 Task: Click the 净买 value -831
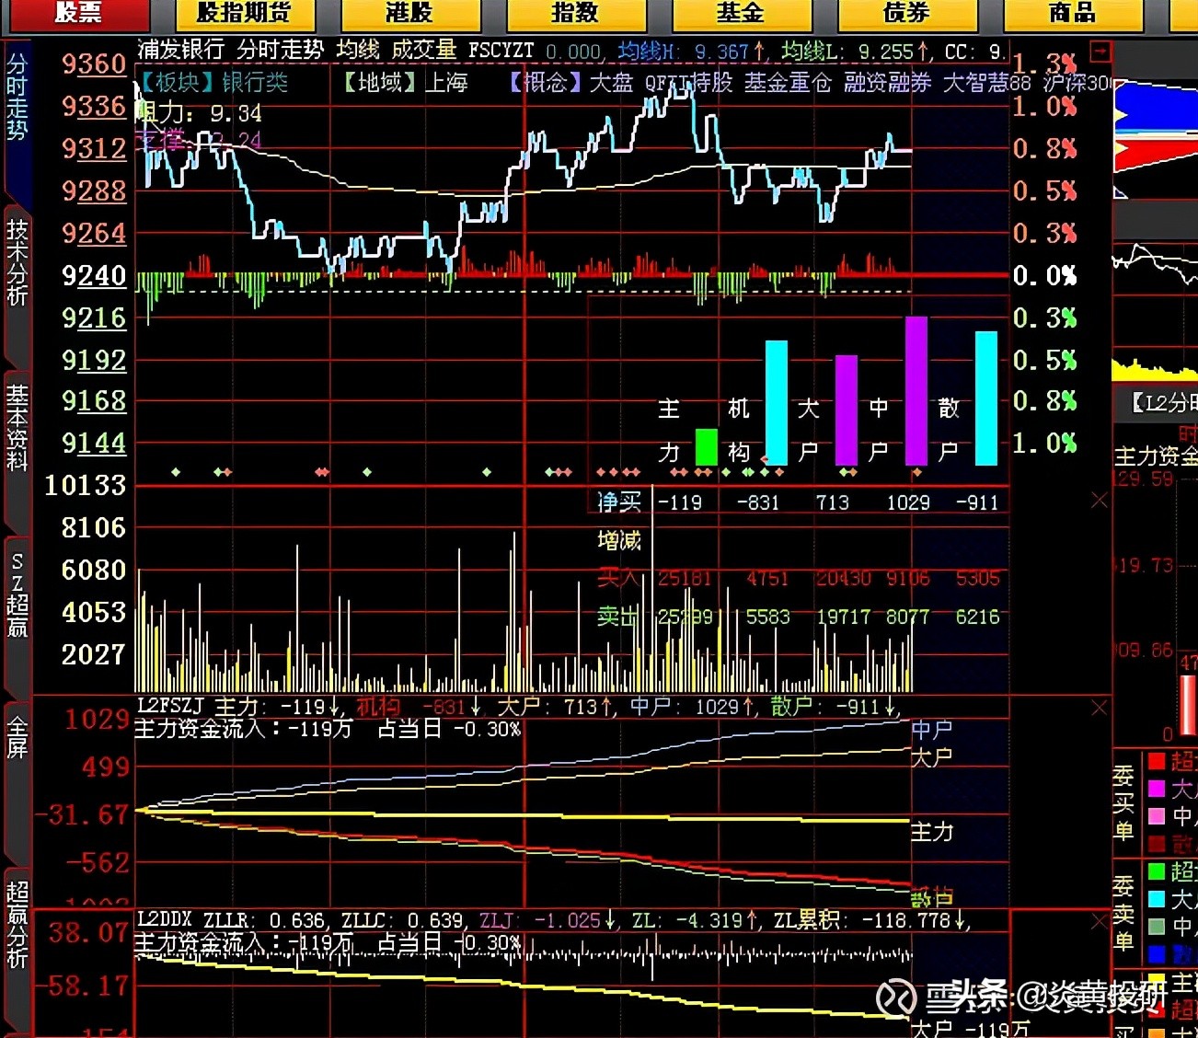coord(758,502)
